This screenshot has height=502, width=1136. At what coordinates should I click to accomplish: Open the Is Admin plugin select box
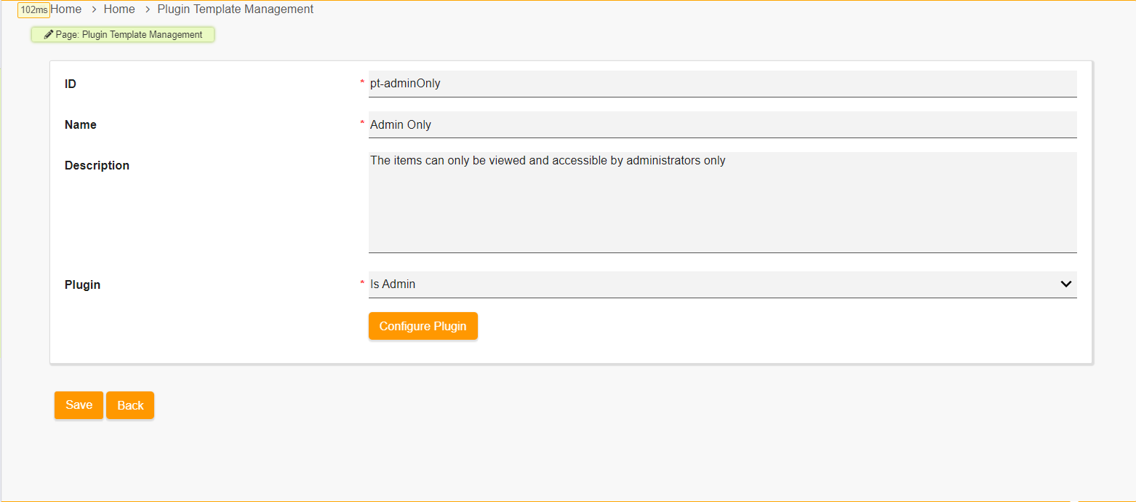click(x=713, y=284)
